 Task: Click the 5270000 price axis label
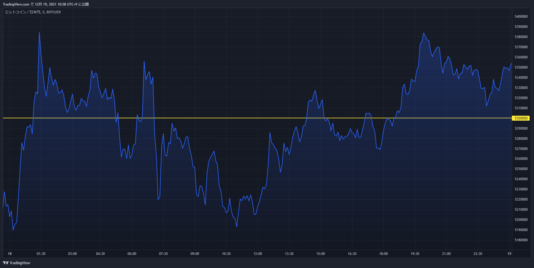click(x=521, y=149)
